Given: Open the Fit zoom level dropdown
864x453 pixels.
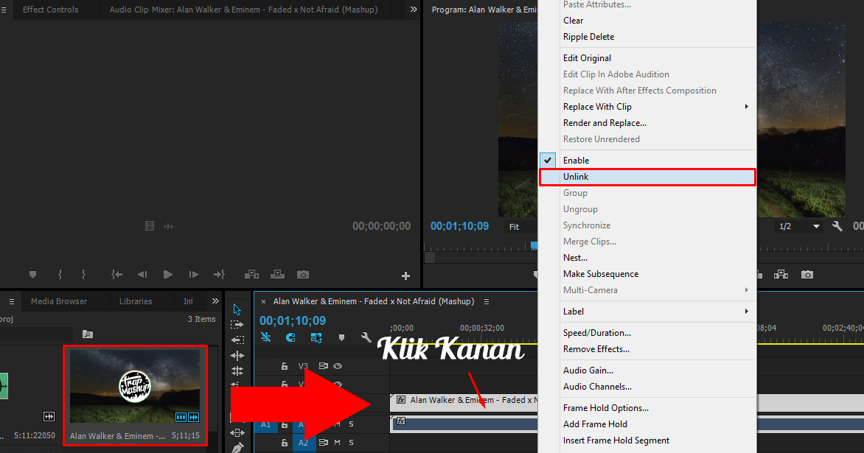Looking at the screenshot, I should (x=520, y=227).
